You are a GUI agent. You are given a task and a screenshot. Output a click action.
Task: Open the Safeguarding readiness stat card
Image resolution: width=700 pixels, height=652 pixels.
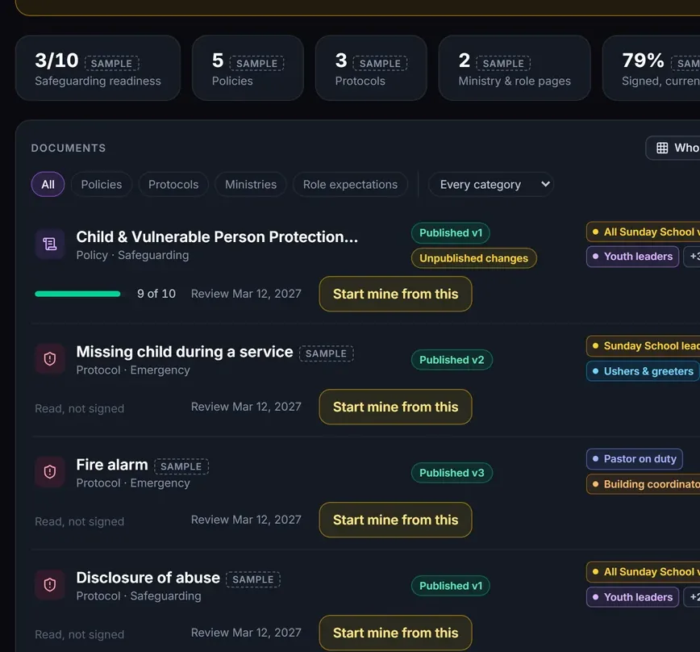[x=98, y=68]
